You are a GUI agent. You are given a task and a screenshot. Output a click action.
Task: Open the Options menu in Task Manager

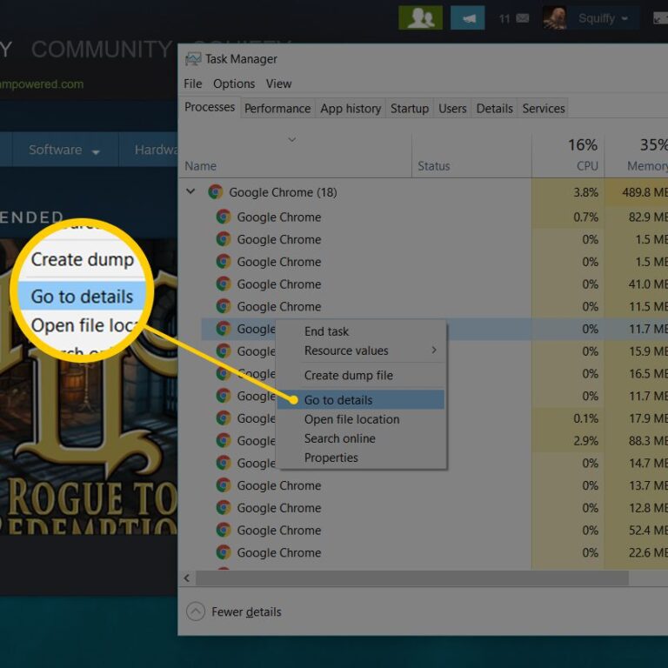pyautogui.click(x=234, y=83)
